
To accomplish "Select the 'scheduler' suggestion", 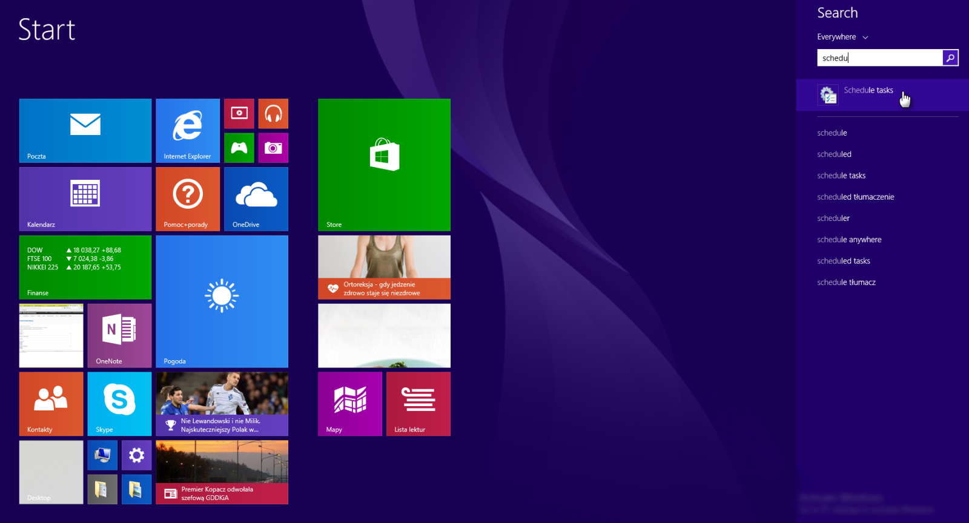I will [833, 218].
